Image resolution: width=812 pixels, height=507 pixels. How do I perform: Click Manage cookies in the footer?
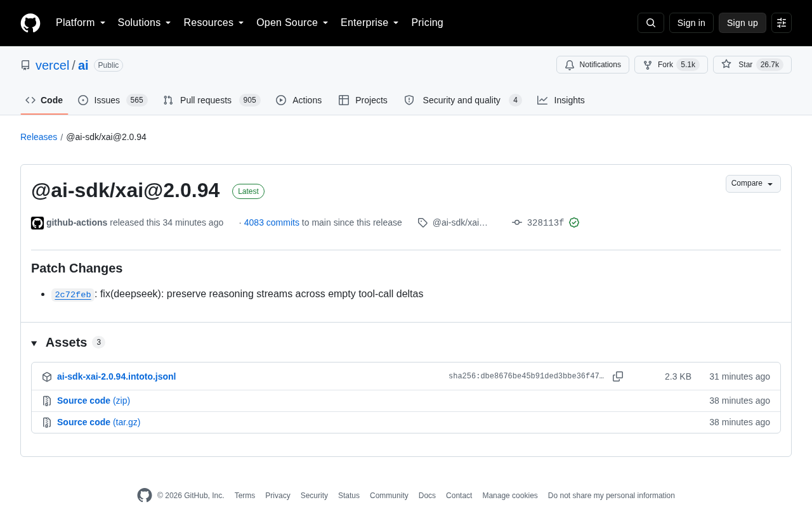[510, 496]
